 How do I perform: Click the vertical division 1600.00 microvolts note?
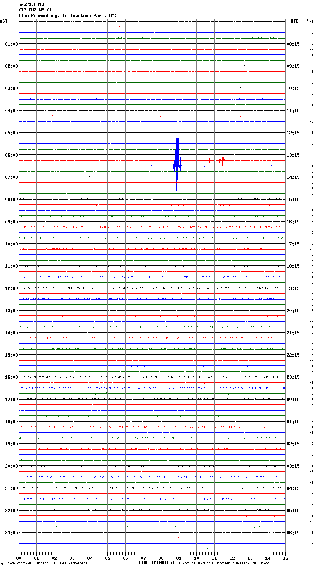click(47, 563)
